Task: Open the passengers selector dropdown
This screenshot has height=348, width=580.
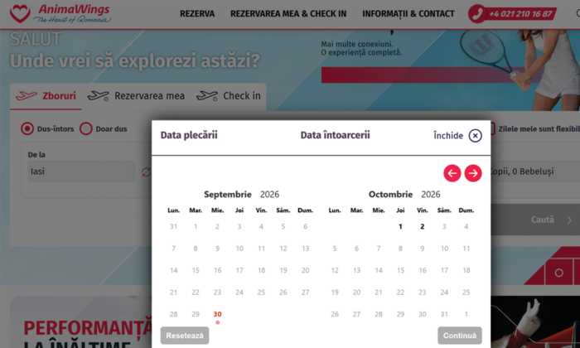Action: coord(535,172)
